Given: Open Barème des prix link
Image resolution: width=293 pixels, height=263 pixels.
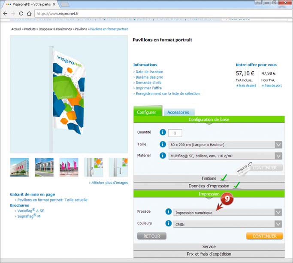Looking at the screenshot, I should click(149, 77).
